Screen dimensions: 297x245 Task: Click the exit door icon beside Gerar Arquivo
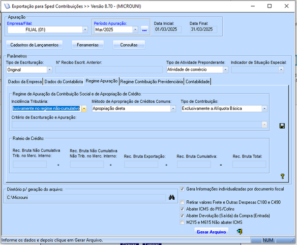tap(240, 231)
